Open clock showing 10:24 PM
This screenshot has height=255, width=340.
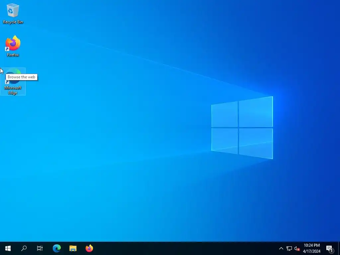(311, 248)
